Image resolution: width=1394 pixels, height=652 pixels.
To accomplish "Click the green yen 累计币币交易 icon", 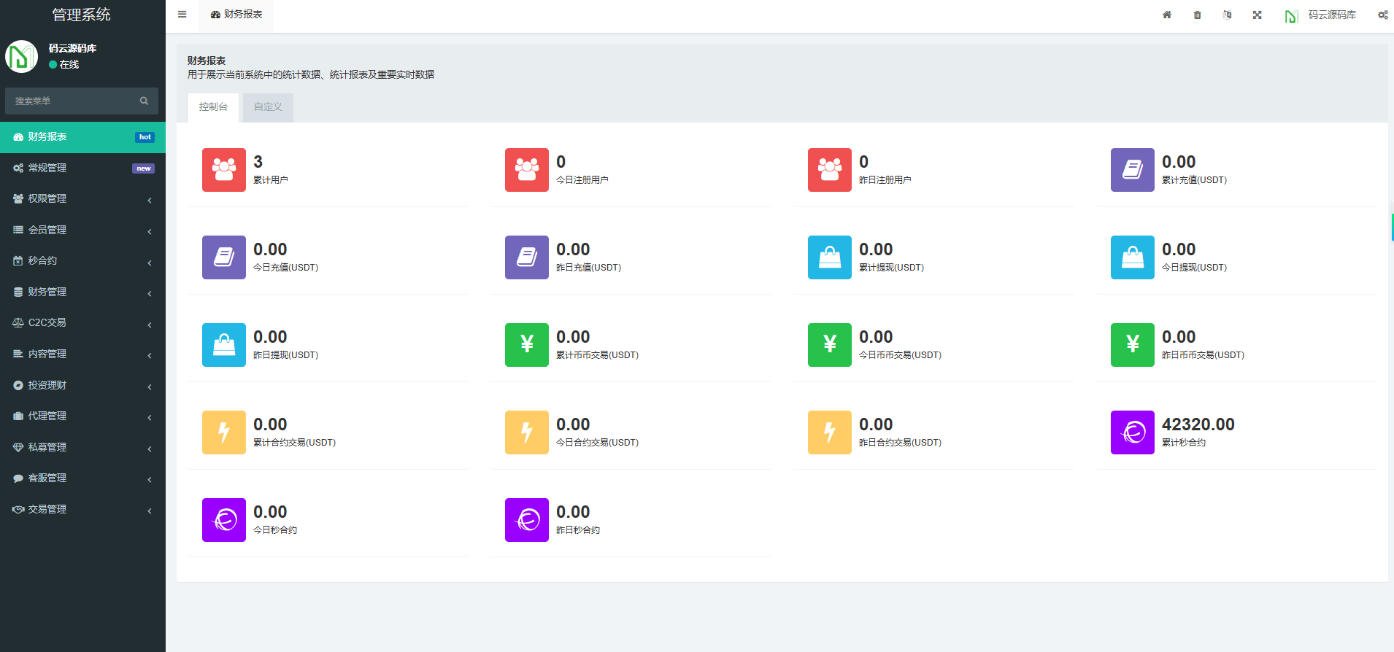I will 526,345.
